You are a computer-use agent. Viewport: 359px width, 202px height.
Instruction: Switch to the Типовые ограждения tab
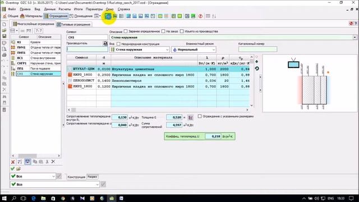[73, 24]
